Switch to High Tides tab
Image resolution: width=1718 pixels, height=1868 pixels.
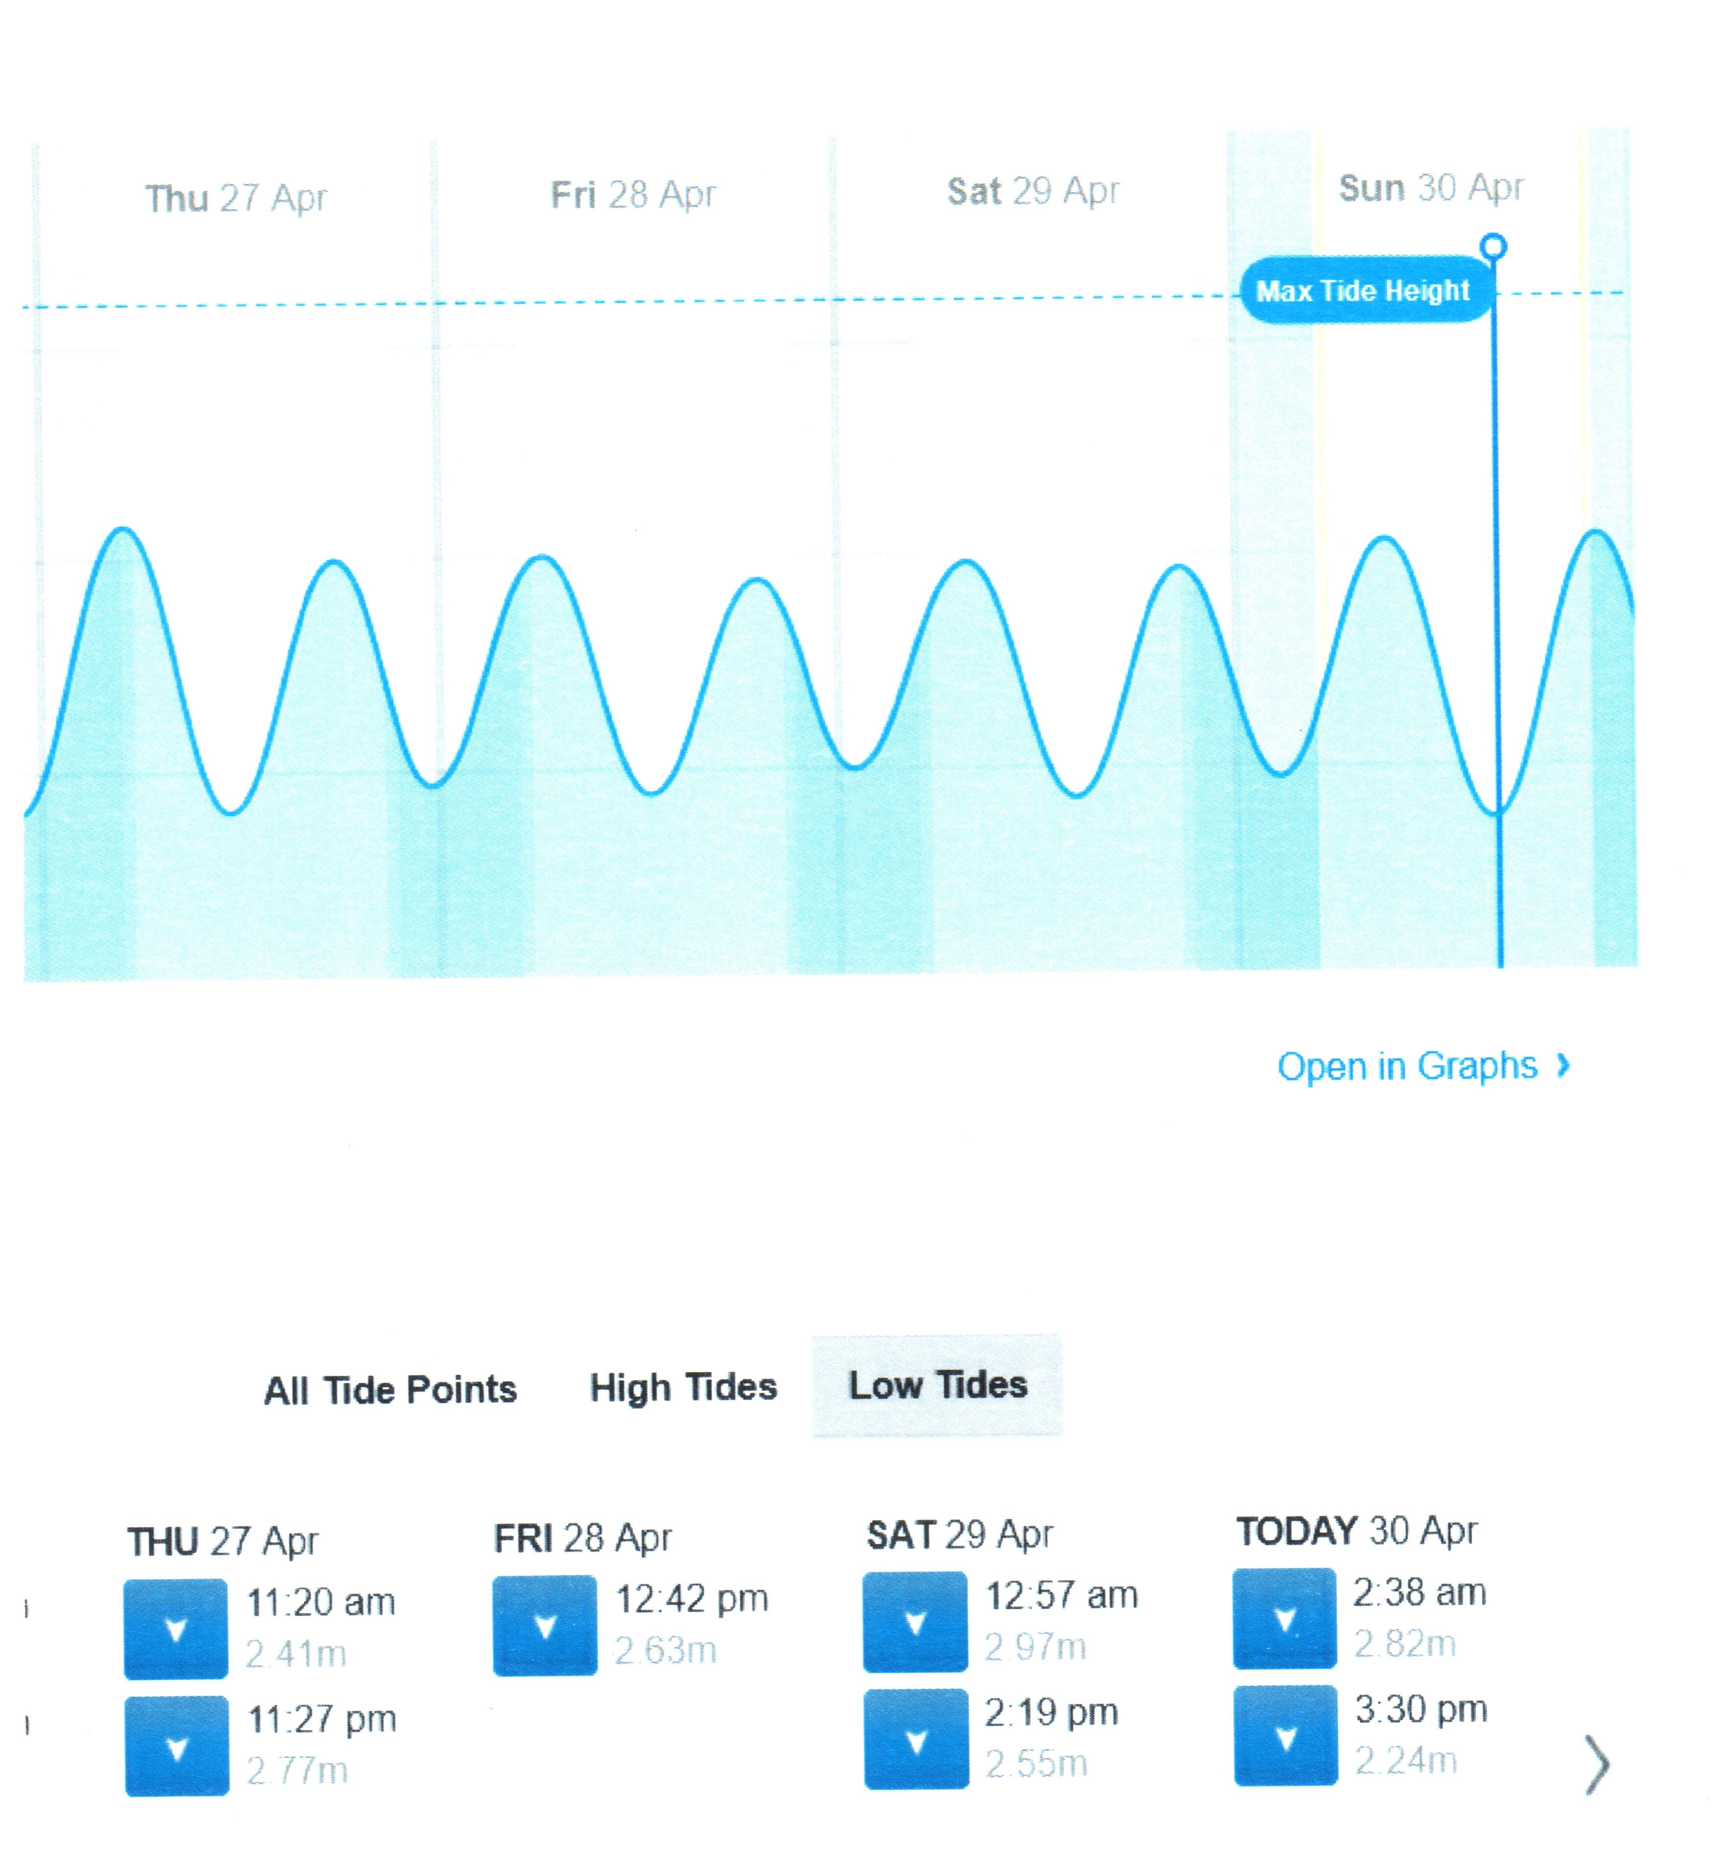coord(683,1387)
